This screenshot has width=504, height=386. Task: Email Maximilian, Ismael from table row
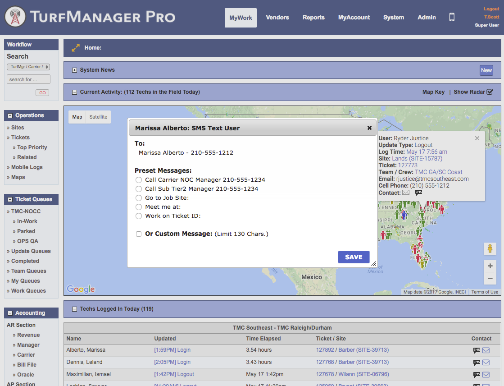[x=486, y=375]
